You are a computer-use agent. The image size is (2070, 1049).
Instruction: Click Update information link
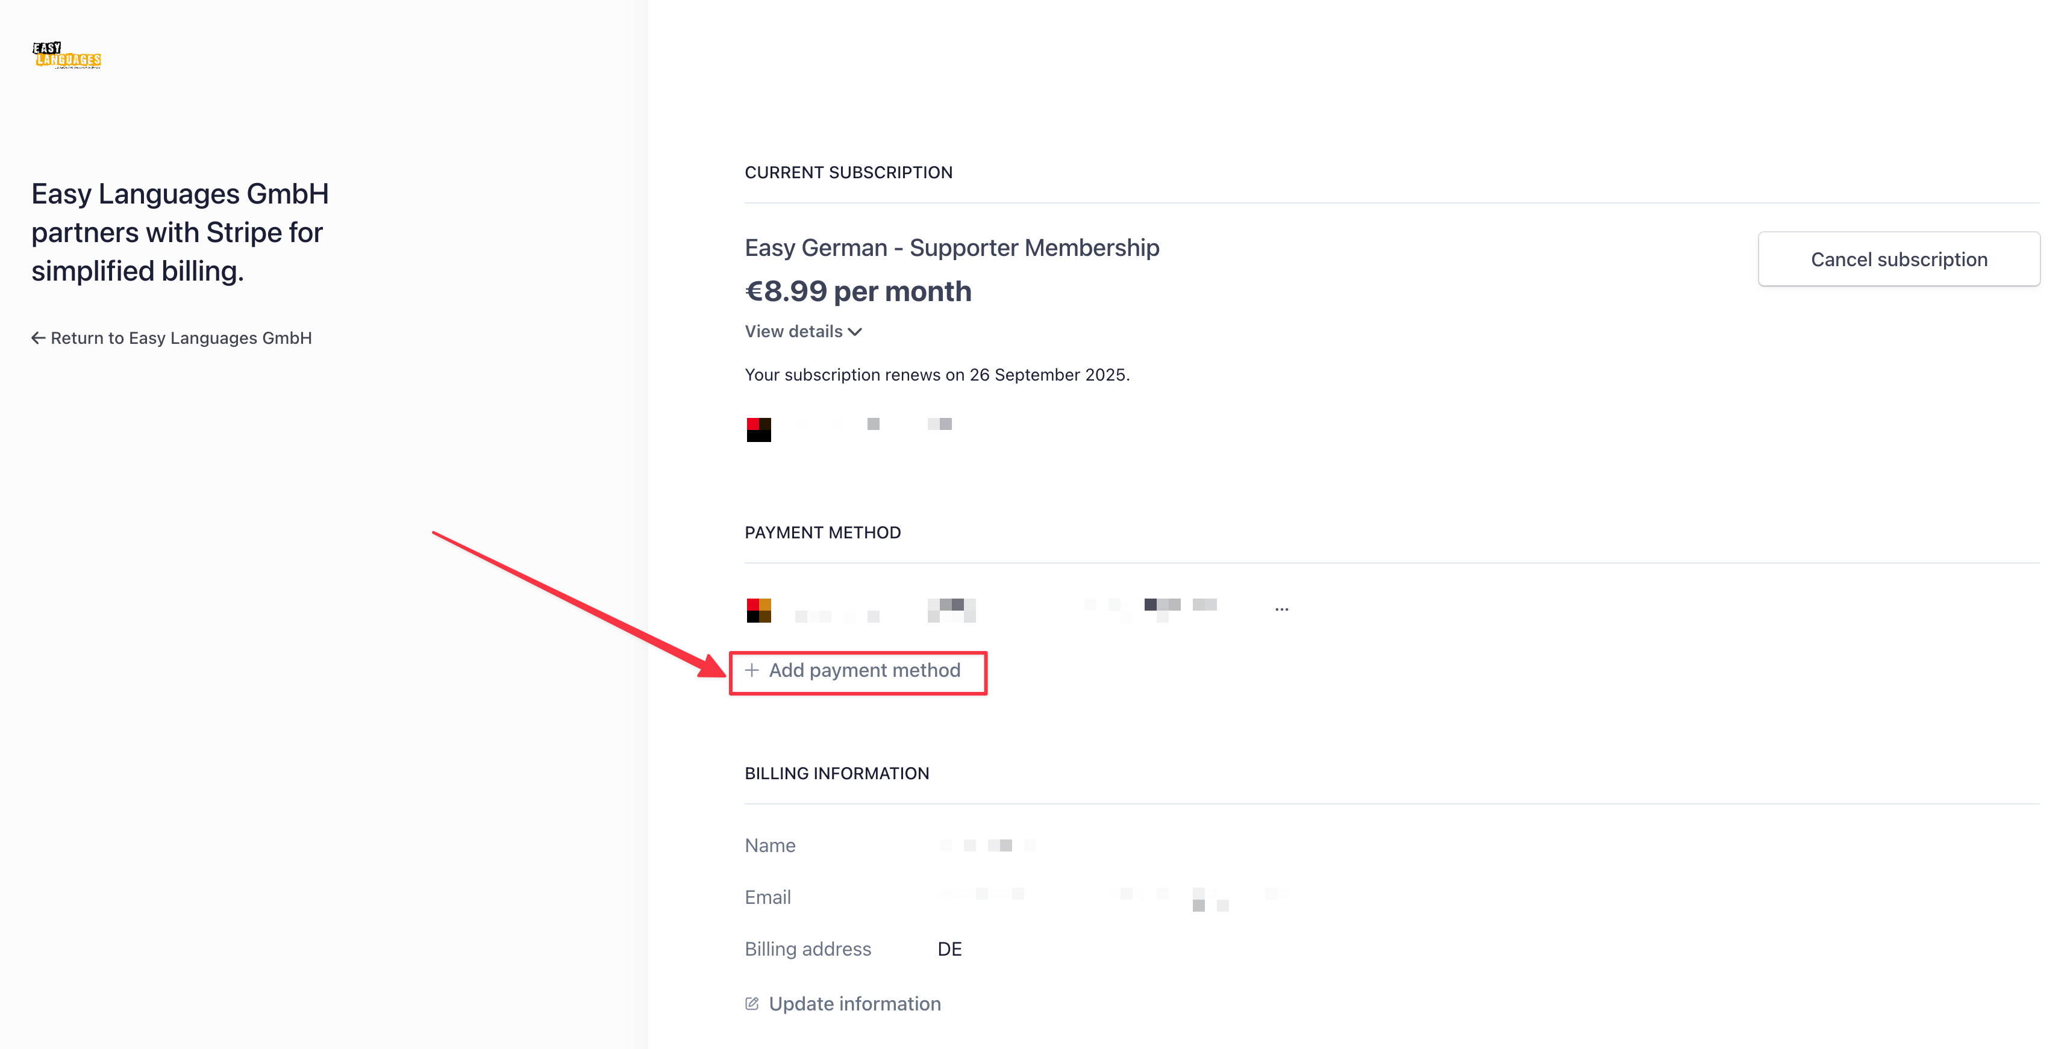pos(843,1004)
